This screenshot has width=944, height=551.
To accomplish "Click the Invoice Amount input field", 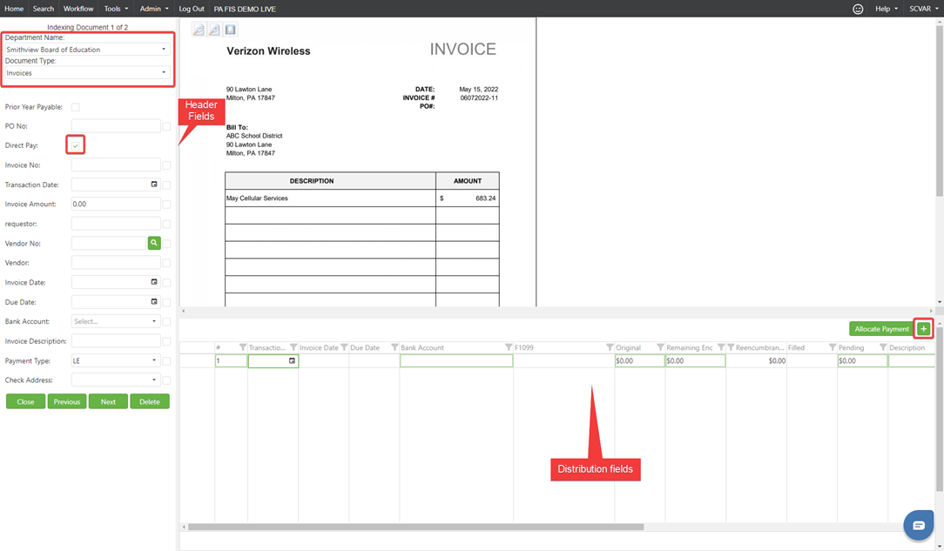I will pos(116,205).
